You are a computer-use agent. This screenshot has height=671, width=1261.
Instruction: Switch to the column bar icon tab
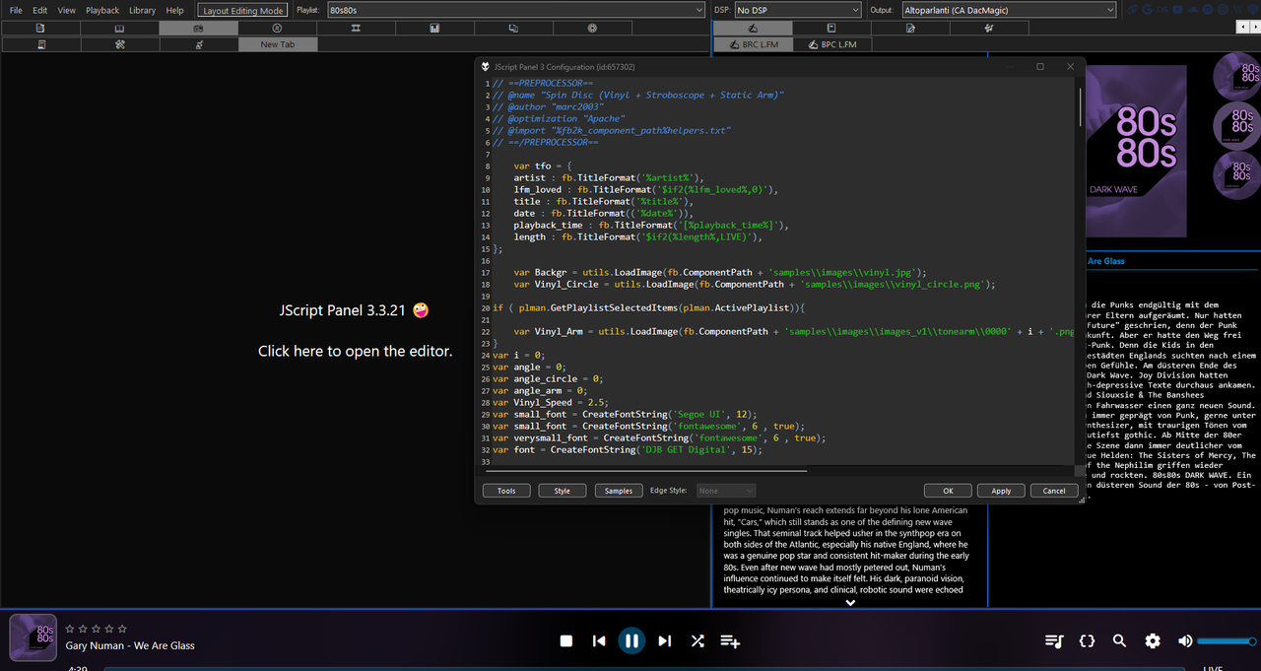coord(356,29)
